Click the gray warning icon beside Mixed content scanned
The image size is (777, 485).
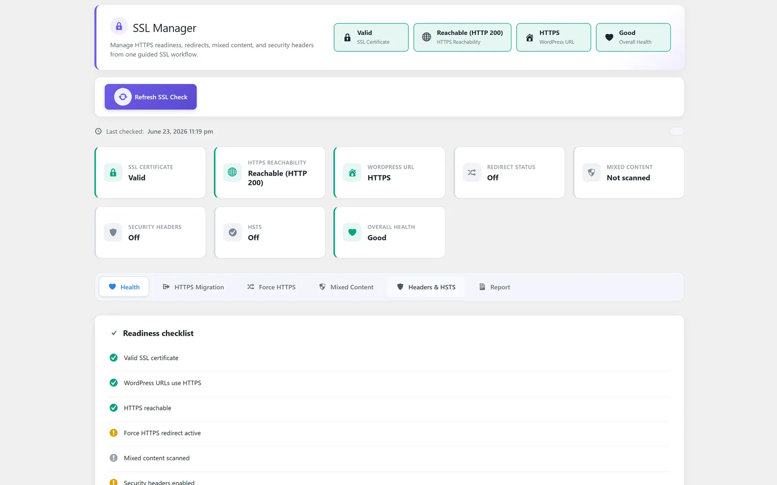[114, 458]
